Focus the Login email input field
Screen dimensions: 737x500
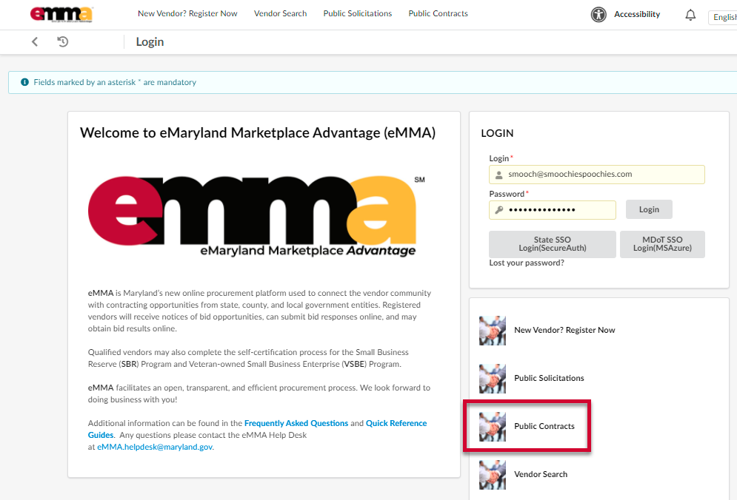point(597,174)
